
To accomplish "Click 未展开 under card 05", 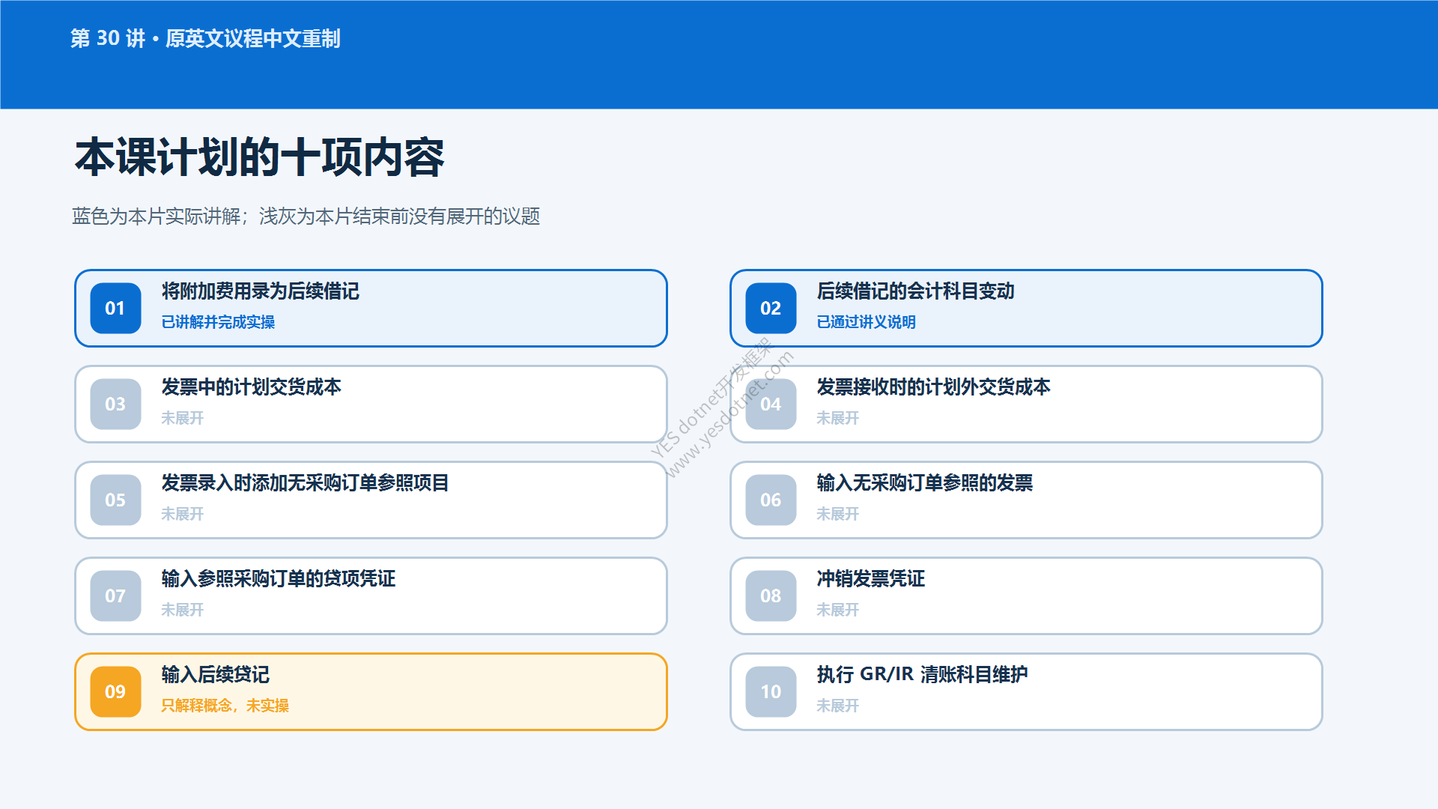I will tap(182, 514).
